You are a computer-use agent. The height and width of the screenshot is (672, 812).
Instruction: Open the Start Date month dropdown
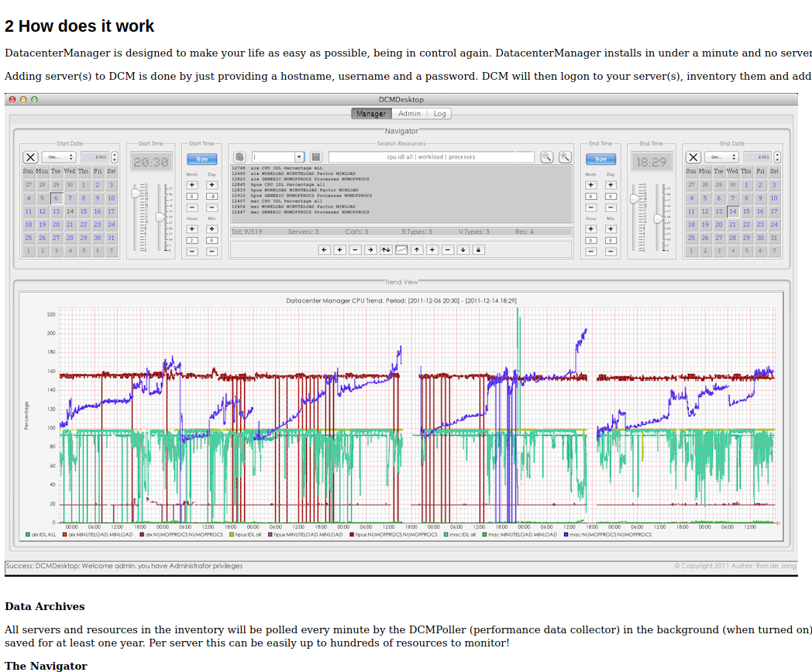[x=59, y=157]
